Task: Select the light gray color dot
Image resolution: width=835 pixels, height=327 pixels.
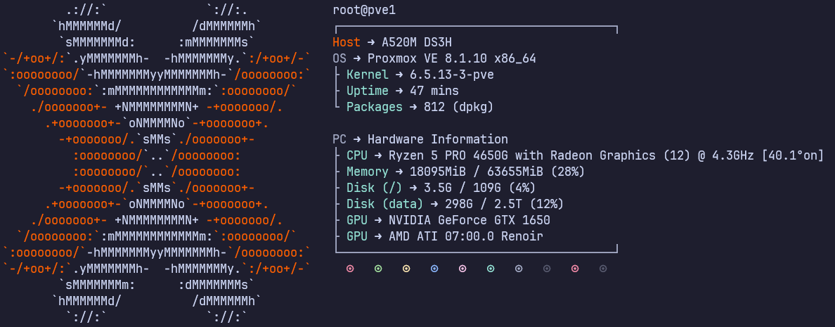Action: click(x=519, y=269)
